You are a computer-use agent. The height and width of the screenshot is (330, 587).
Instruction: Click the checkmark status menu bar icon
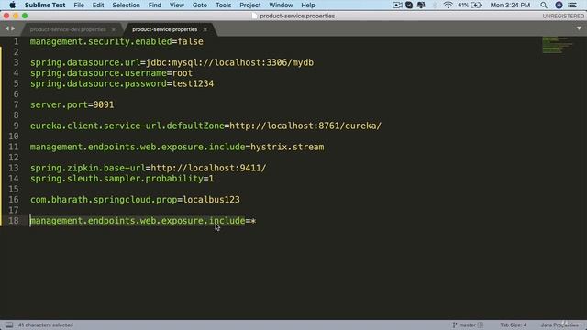click(x=409, y=5)
